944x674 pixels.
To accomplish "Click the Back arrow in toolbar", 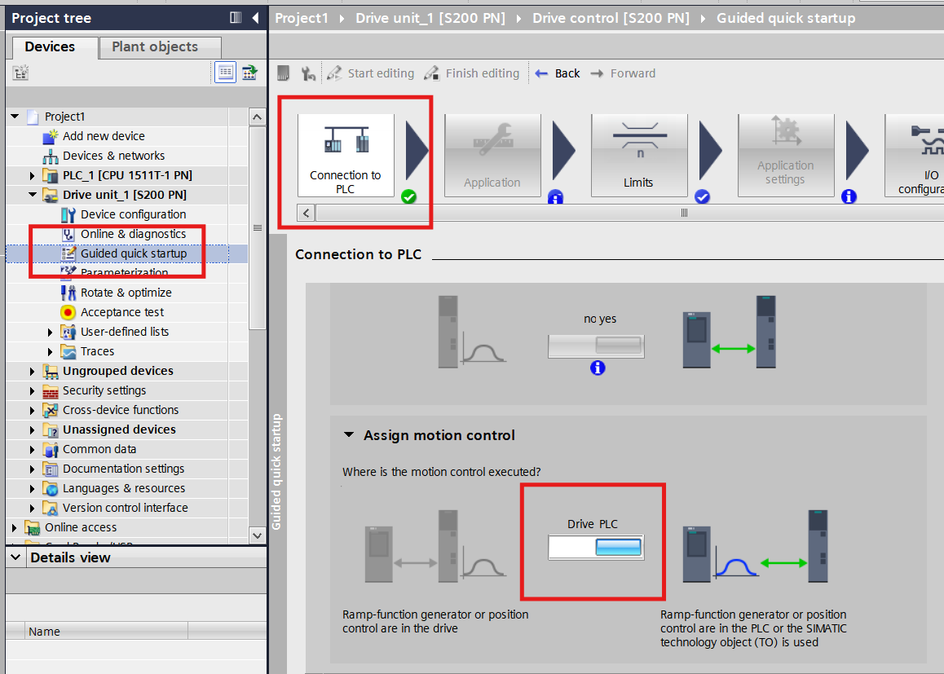I will 542,73.
